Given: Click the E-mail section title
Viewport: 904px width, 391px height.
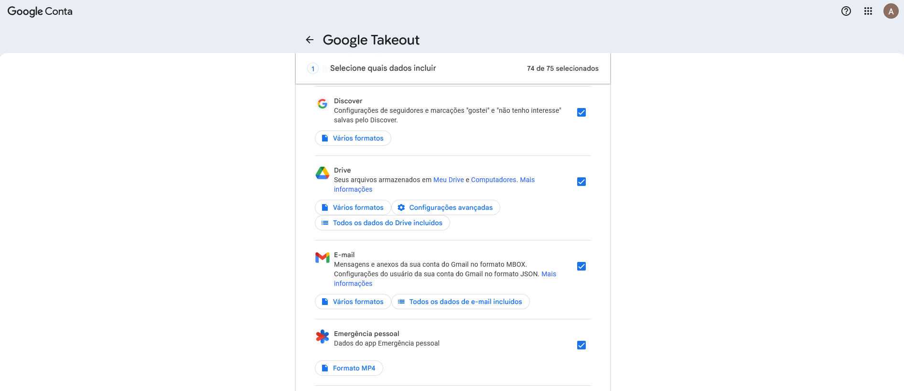Looking at the screenshot, I should click(x=344, y=255).
